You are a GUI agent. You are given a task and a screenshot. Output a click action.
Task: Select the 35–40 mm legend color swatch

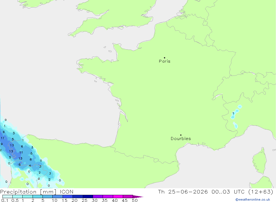click(x=108, y=196)
